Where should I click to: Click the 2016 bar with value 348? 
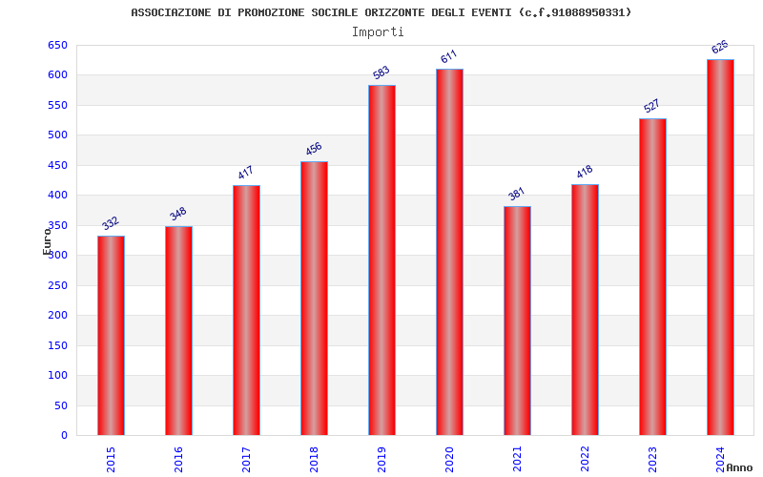tap(178, 330)
